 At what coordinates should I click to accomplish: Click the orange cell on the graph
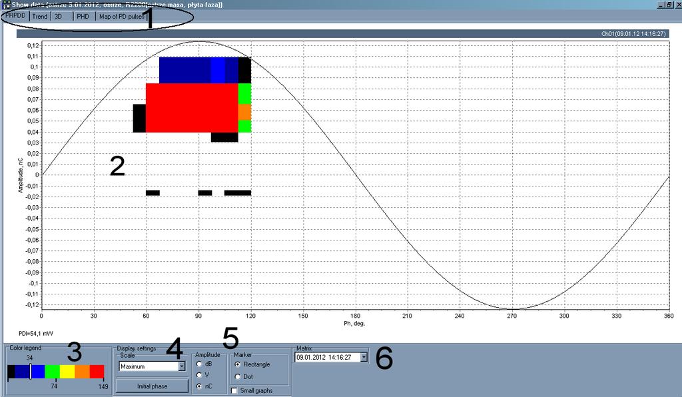[245, 112]
